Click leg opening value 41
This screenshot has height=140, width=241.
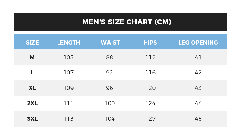[x=198, y=57]
